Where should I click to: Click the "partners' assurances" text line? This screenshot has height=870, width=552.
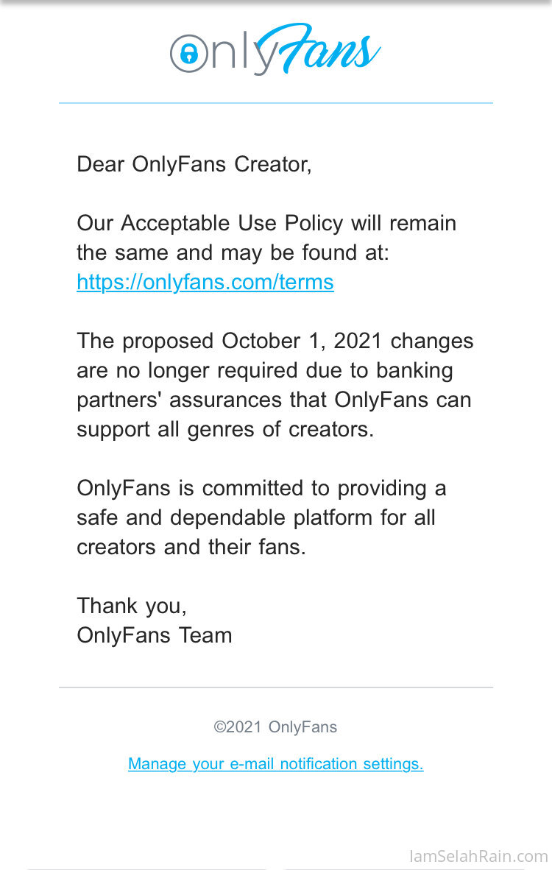[x=274, y=400]
